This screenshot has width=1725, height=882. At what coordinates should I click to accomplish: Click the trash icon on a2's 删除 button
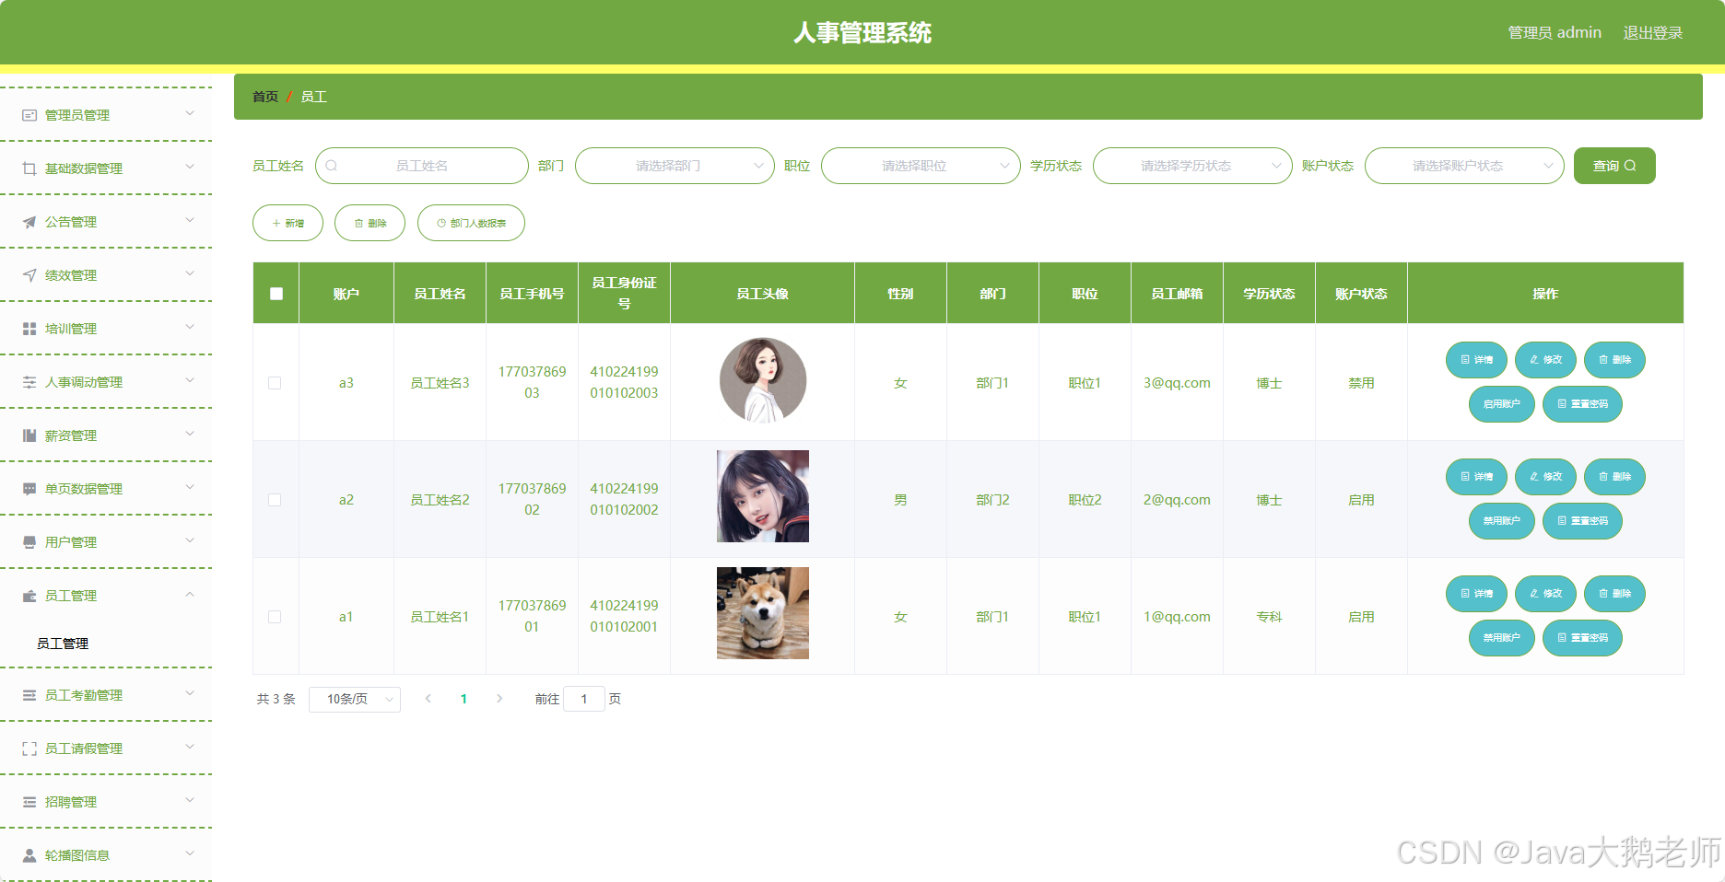coord(1603,477)
